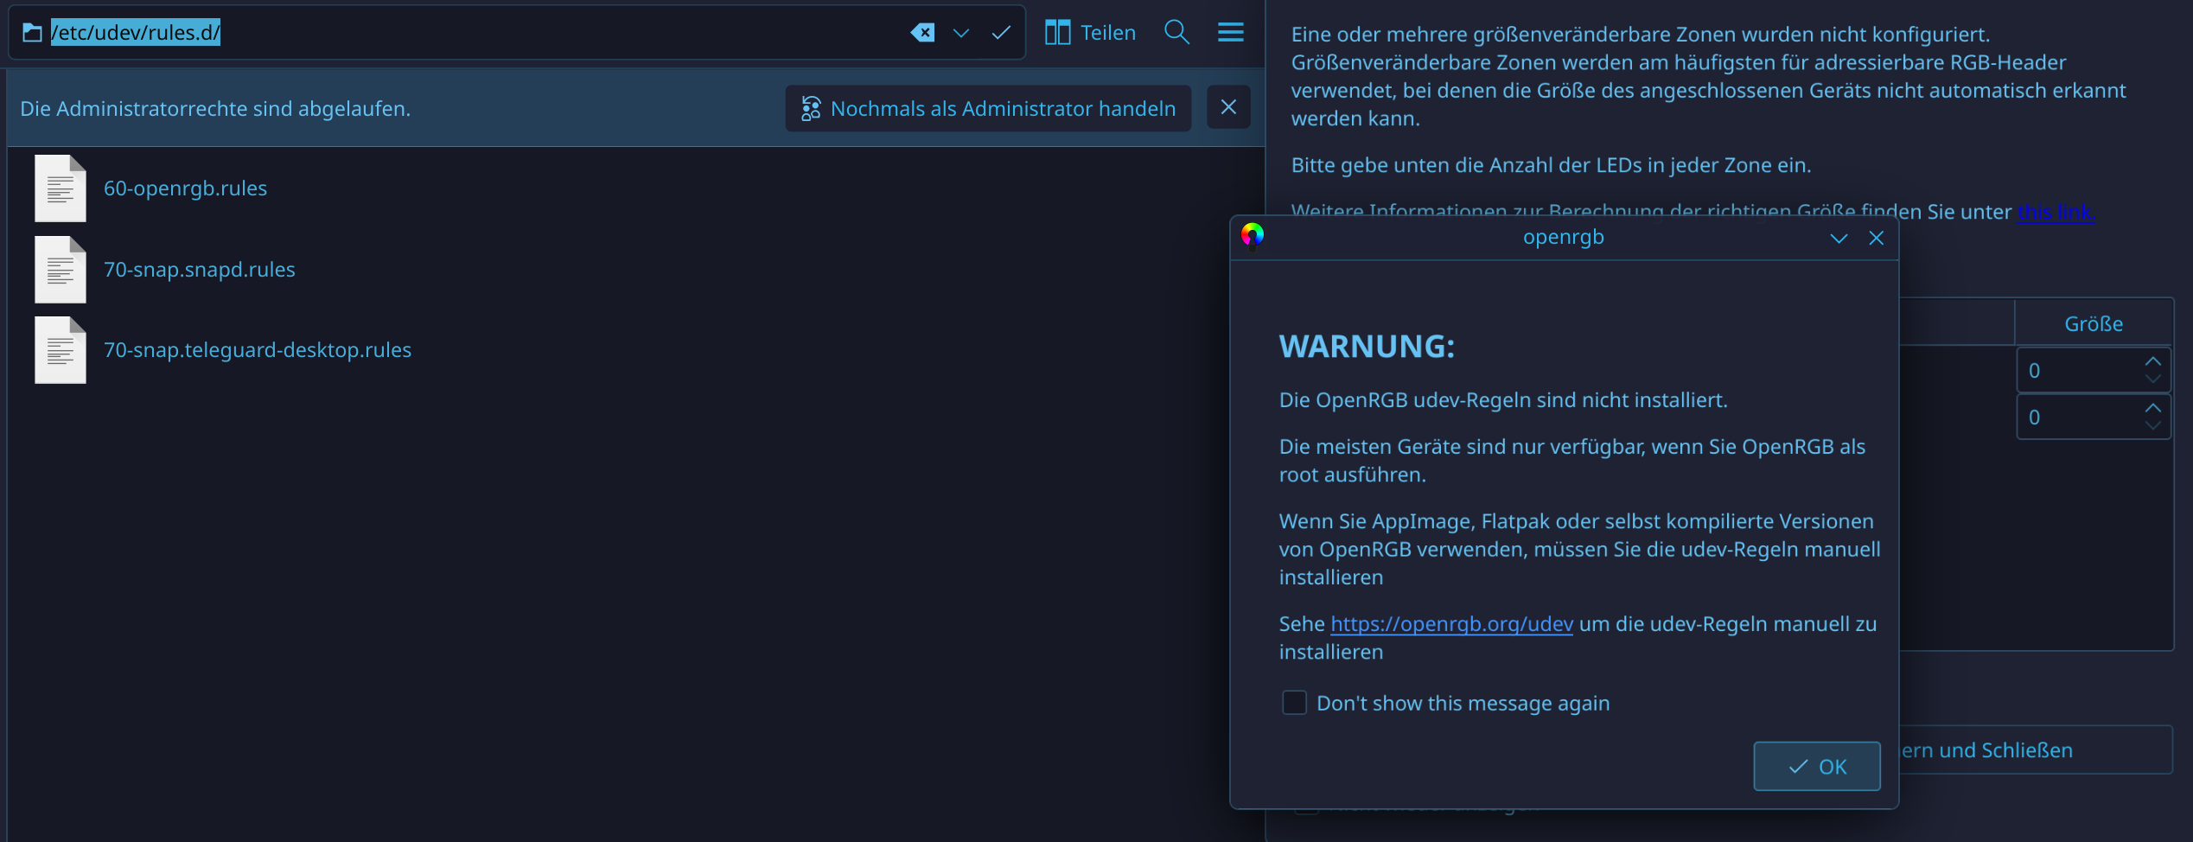Click the Größe column header

(x=2093, y=323)
